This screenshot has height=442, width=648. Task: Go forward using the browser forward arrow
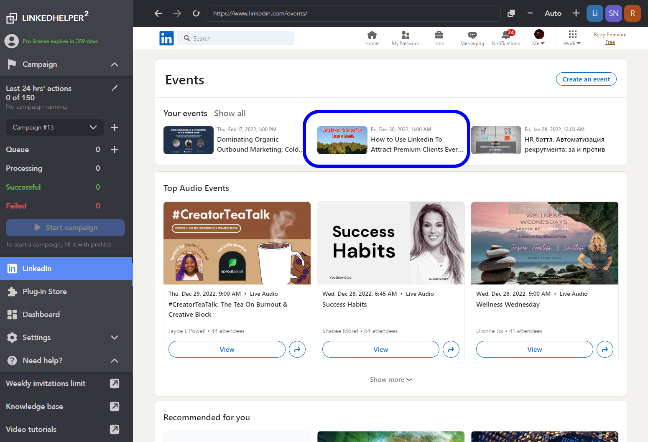pos(177,13)
